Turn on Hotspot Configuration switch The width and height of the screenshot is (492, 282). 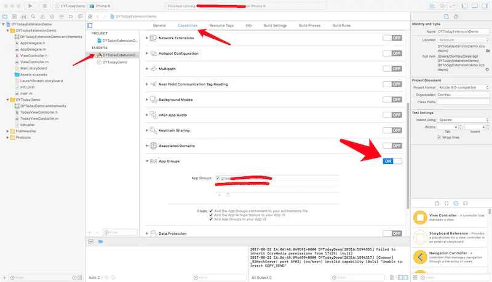(x=392, y=53)
